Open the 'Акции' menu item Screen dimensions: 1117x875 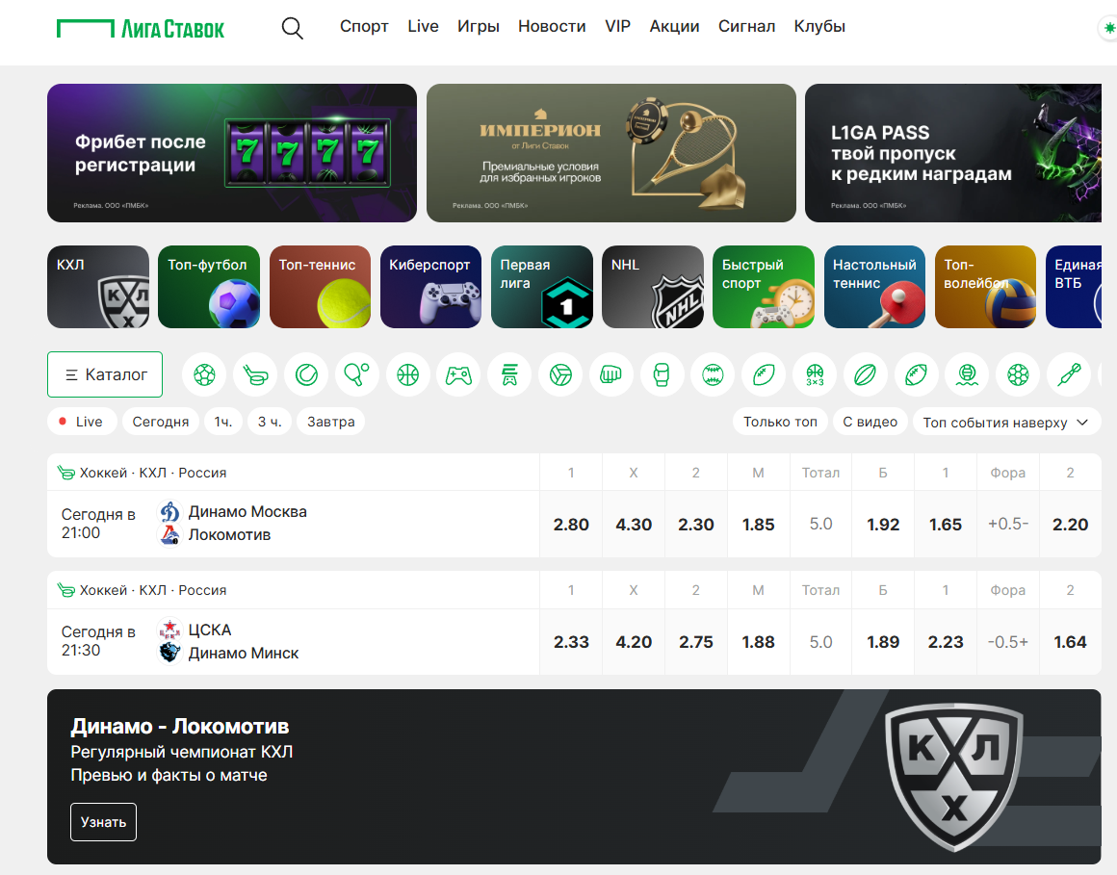pos(674,27)
